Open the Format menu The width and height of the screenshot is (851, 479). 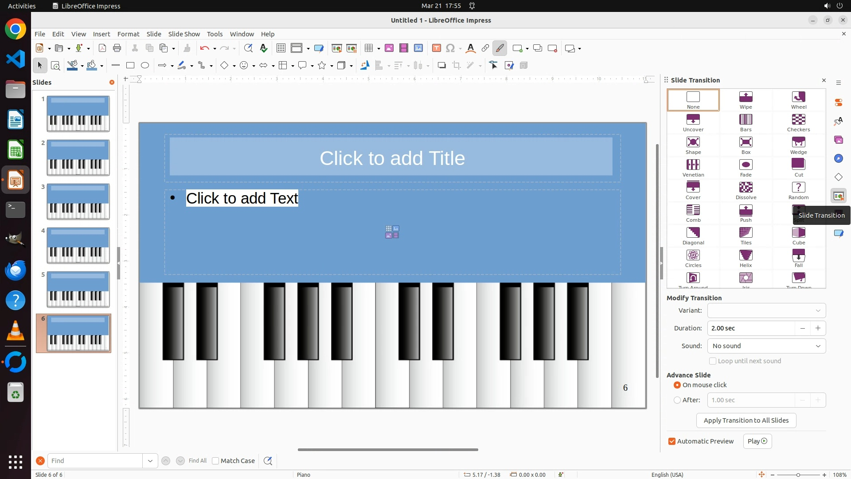(128, 34)
